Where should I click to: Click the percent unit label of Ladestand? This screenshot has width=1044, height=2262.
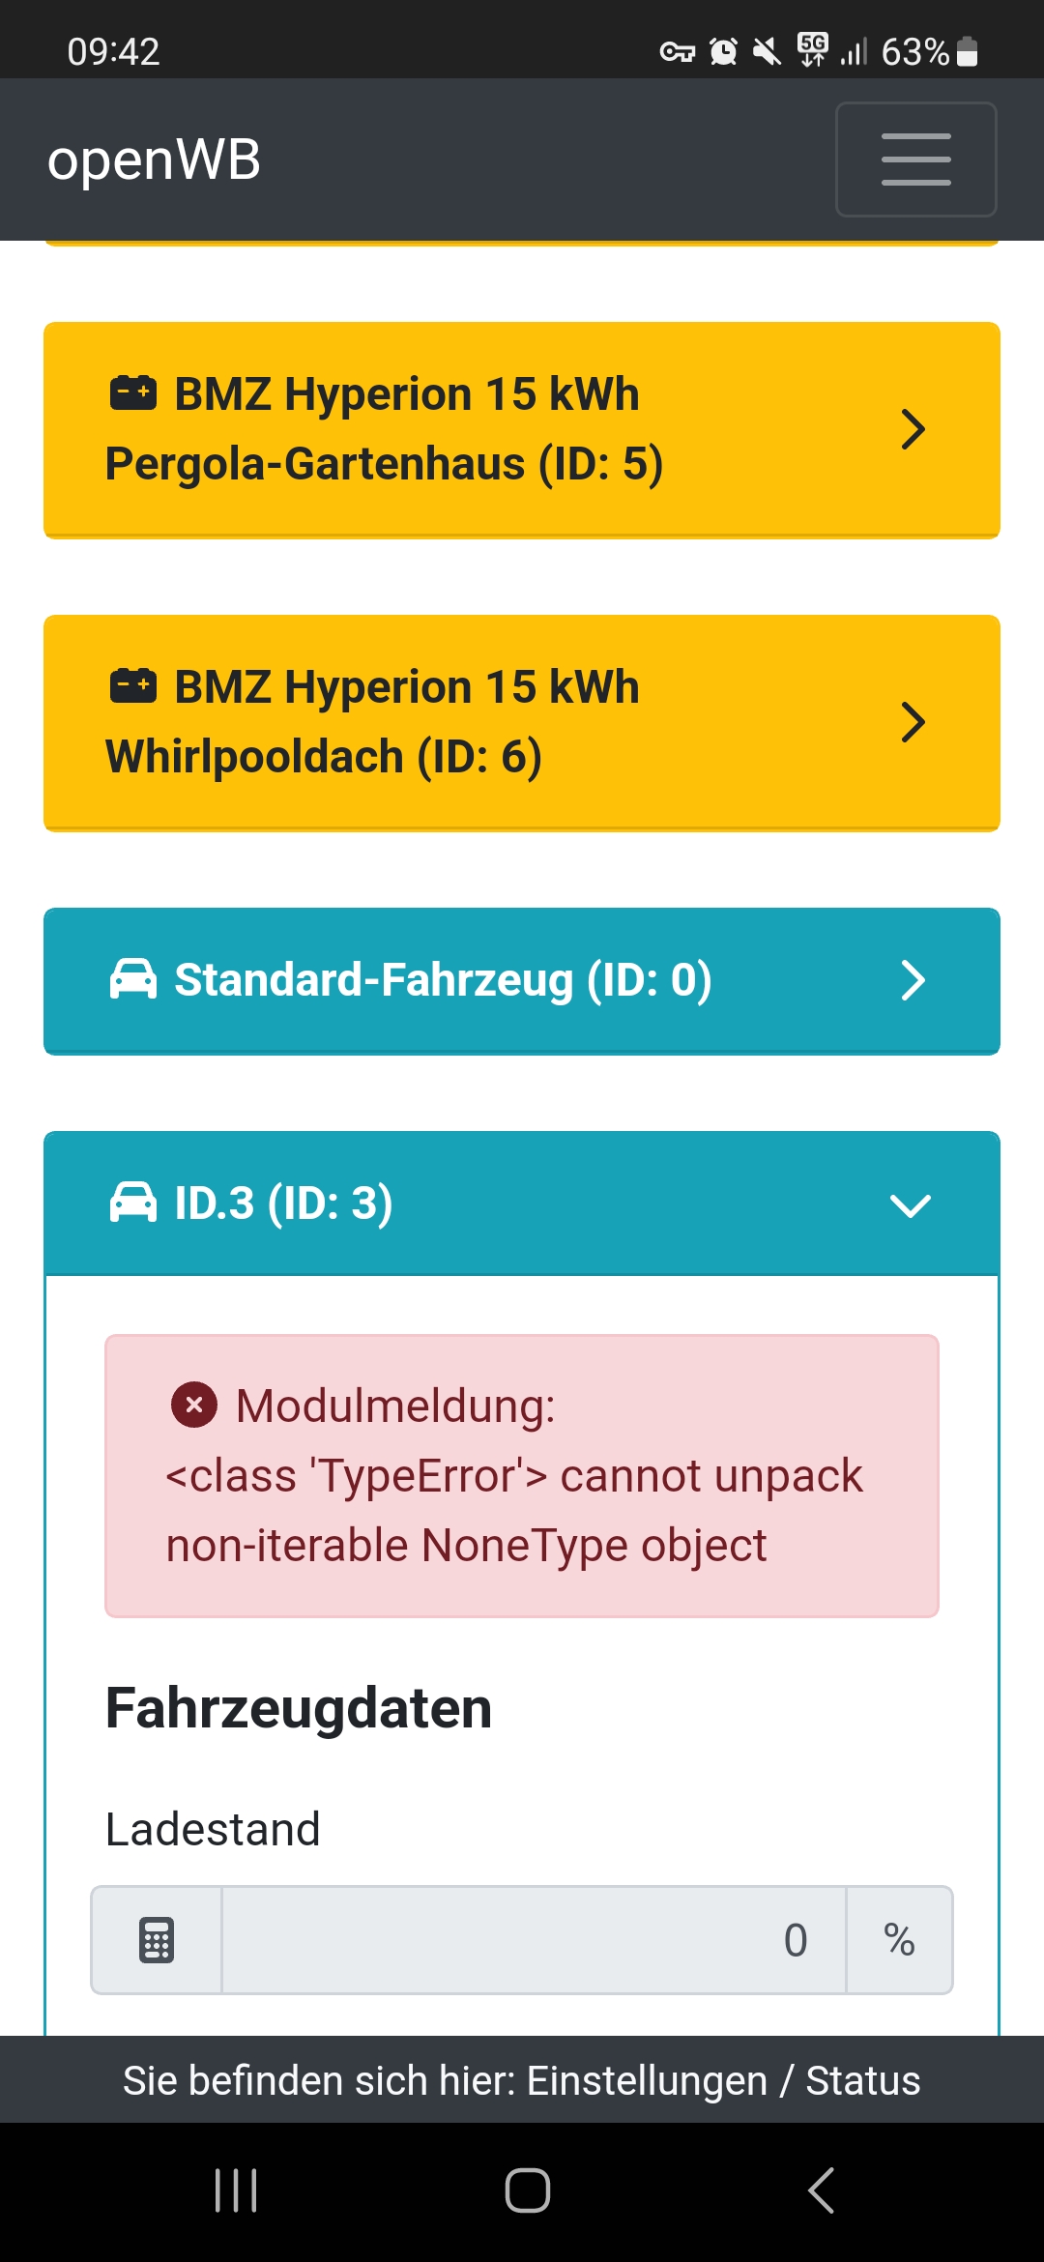pyautogui.click(x=899, y=1940)
